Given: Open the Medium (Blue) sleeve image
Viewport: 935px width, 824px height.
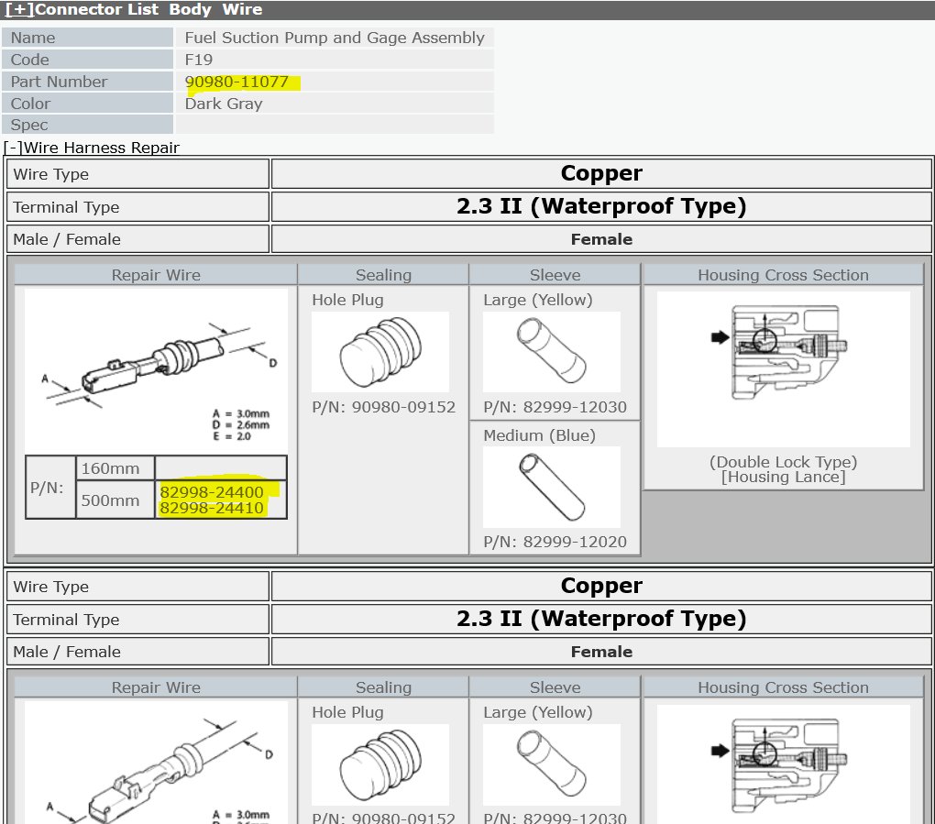Looking at the screenshot, I should tap(552, 487).
